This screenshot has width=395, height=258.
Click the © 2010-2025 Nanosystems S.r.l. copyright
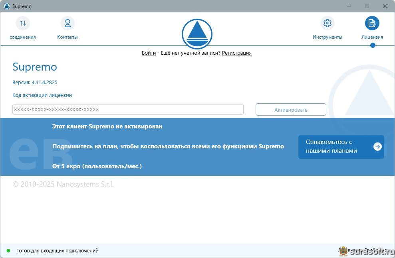[63, 184]
